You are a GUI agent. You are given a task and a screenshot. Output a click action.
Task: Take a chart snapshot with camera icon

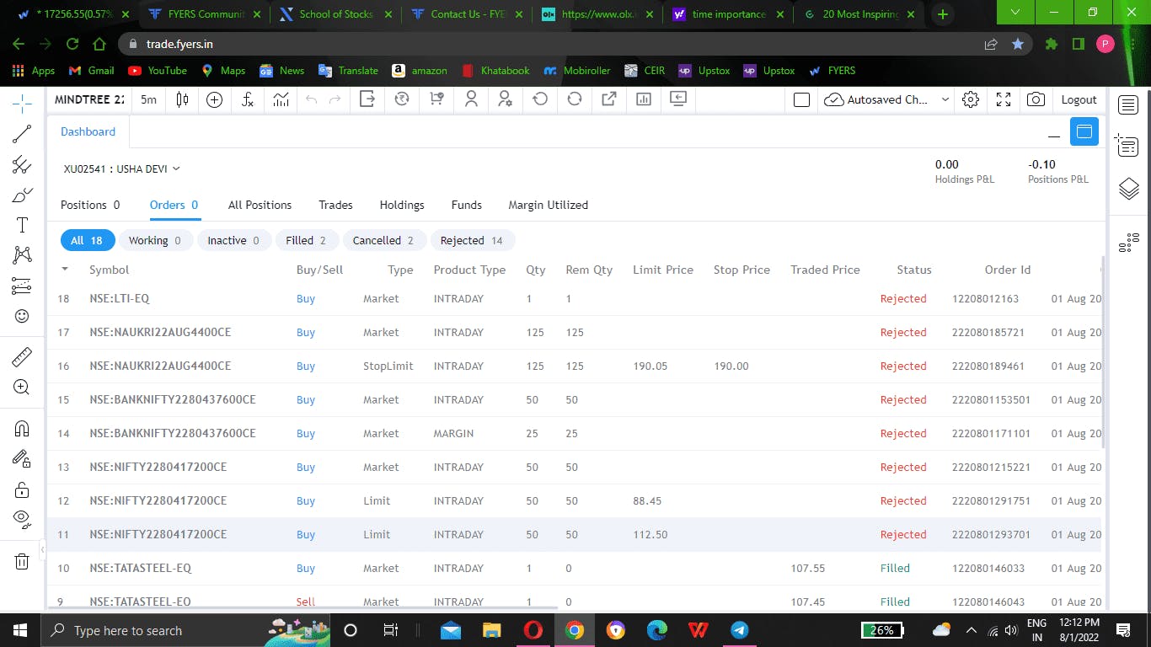pyautogui.click(x=1036, y=99)
